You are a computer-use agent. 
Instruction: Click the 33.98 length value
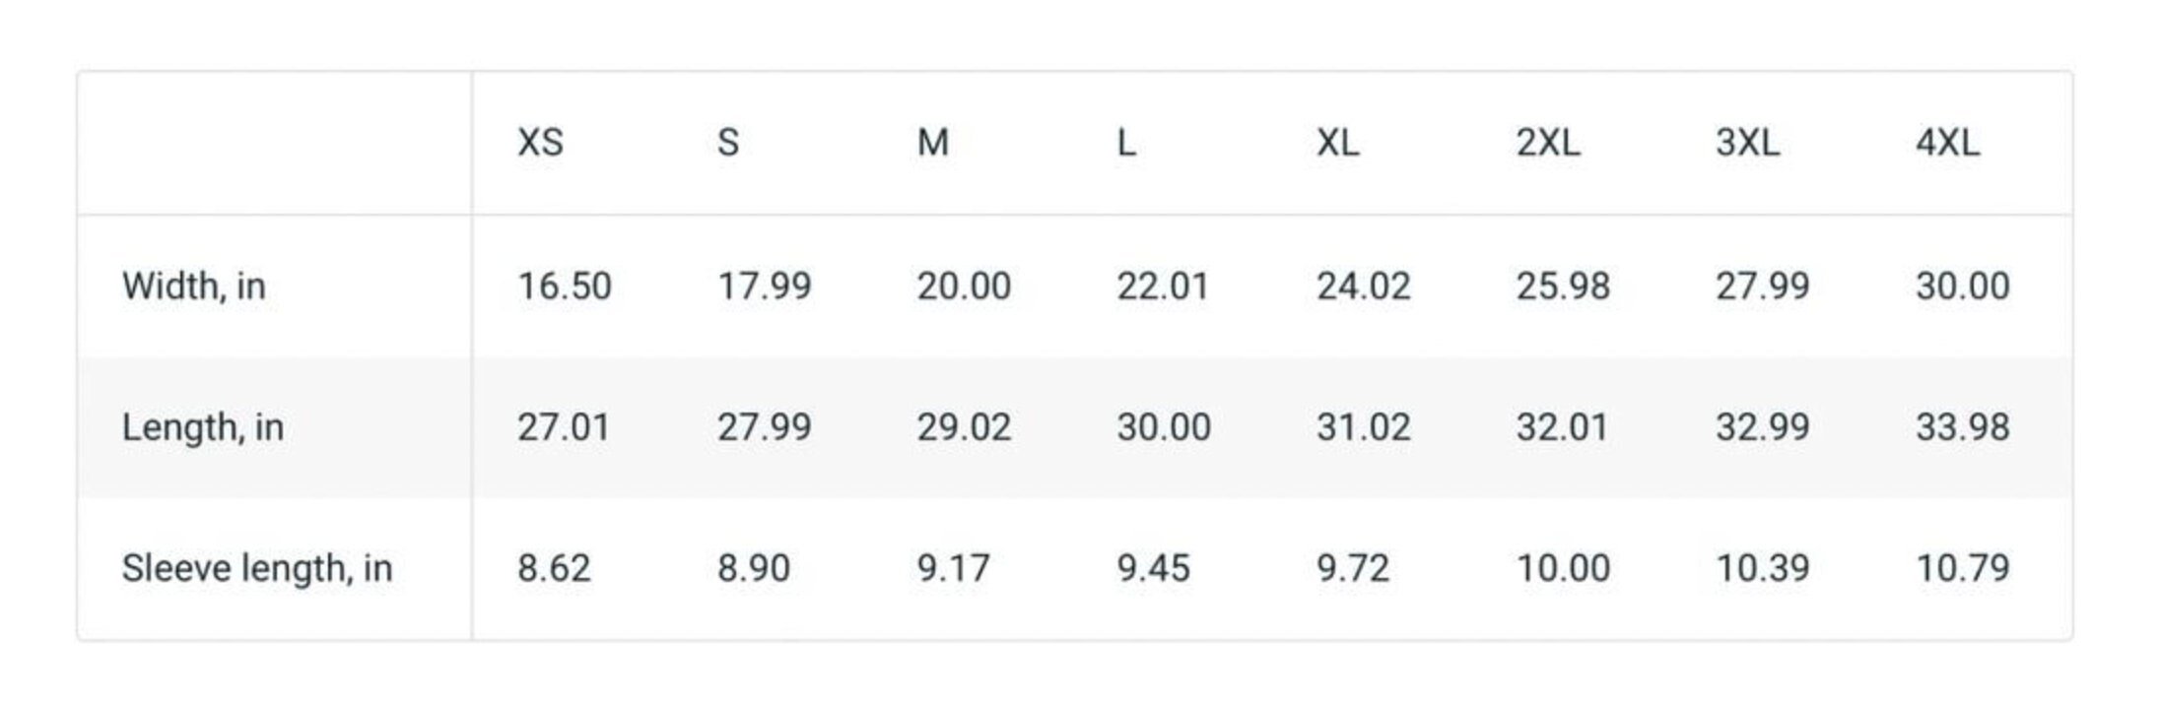(x=1962, y=427)
